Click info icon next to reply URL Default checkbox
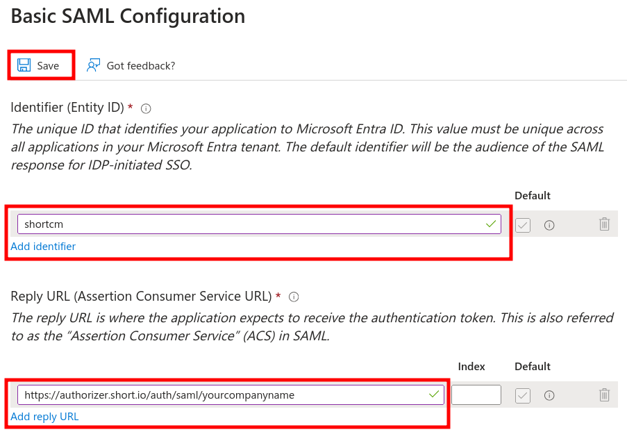The height and width of the screenshot is (432, 627). click(x=549, y=396)
